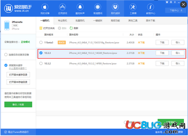Switch to the 高级功能 tab
Screen dimensions: 188x136
115,21
